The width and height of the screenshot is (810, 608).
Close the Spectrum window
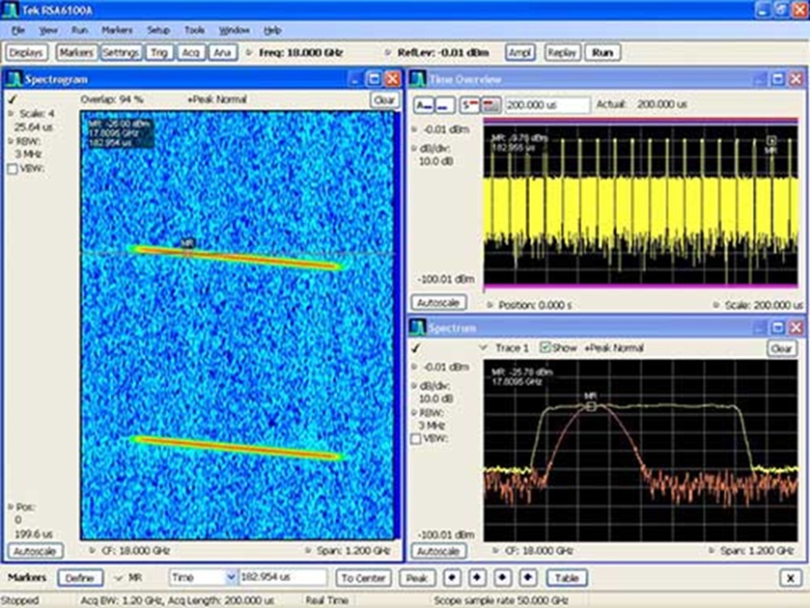pyautogui.click(x=796, y=327)
